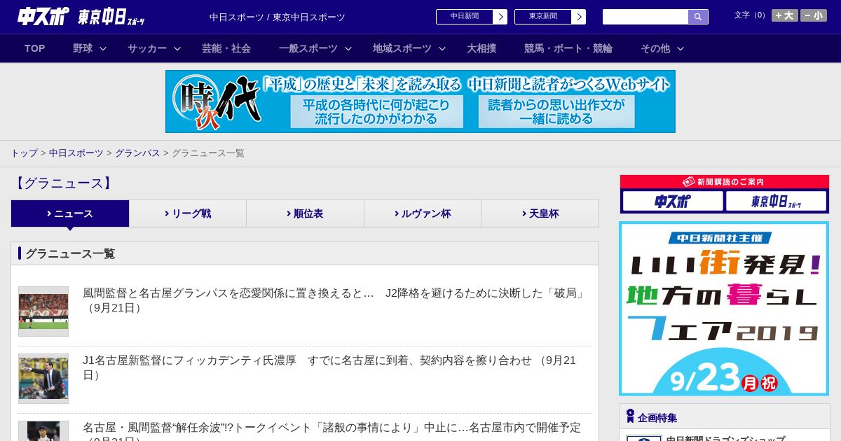Open thumbnail of トークイベント article
This screenshot has width=841, height=441.
pos(43,431)
